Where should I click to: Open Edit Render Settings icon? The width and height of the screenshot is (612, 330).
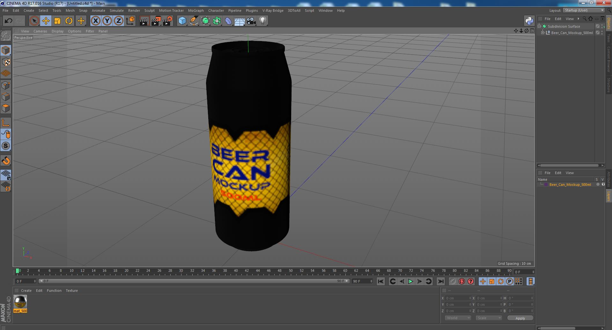click(x=168, y=21)
